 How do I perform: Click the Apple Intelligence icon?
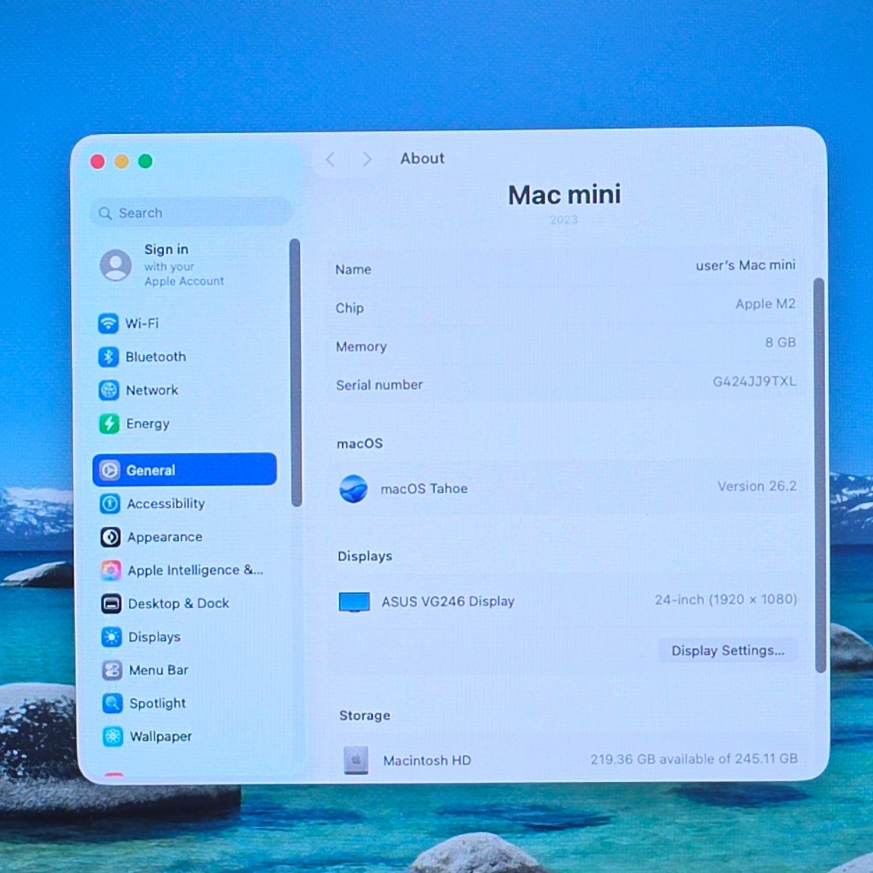(111, 570)
